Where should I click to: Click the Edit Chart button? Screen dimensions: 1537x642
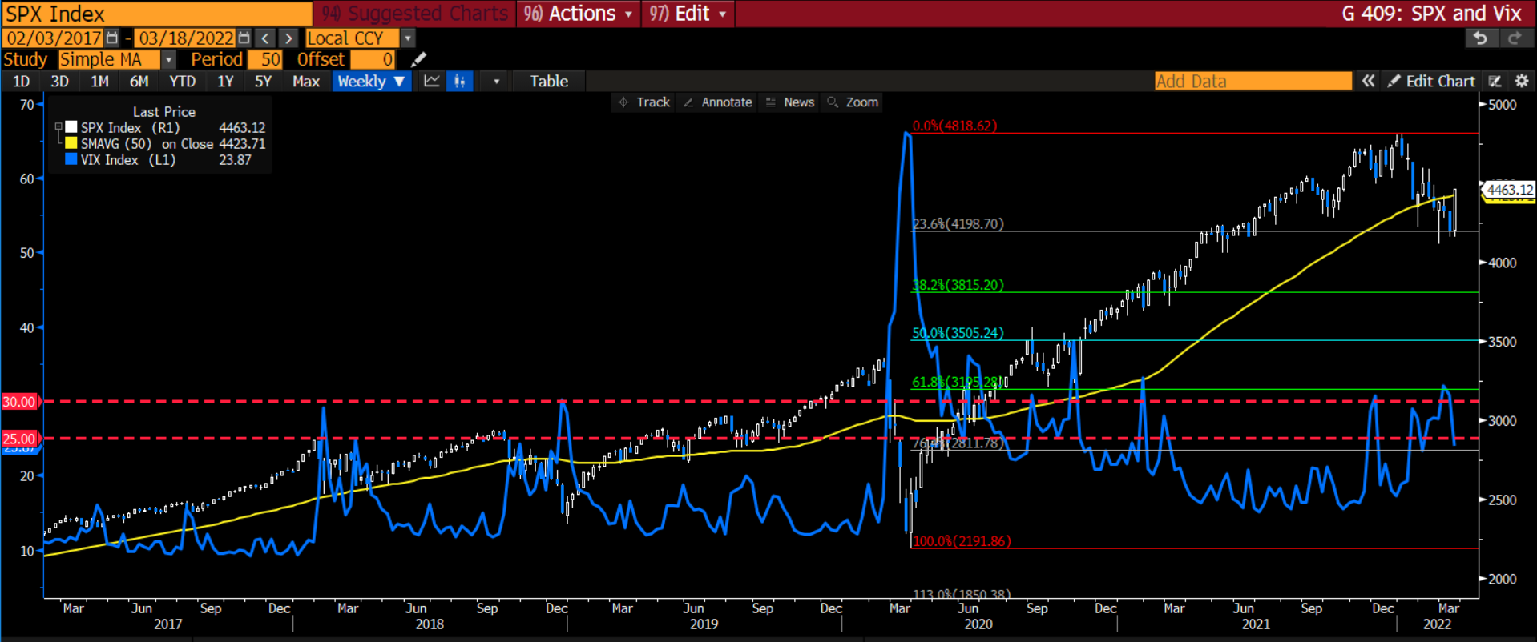pos(1432,81)
